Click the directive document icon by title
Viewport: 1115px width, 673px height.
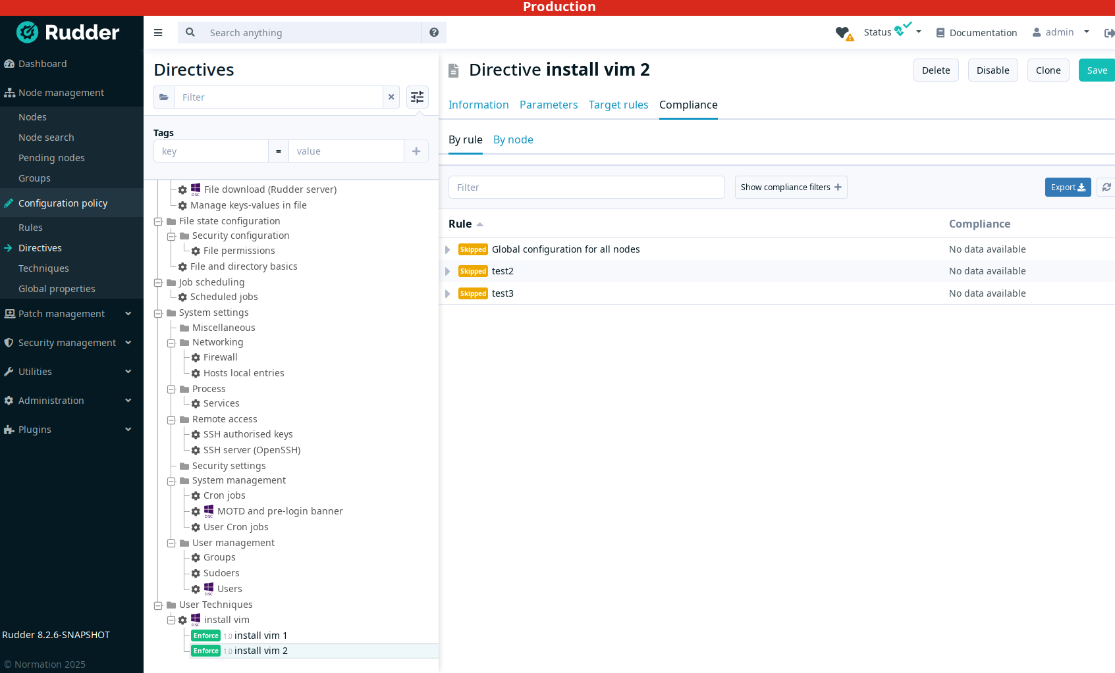pos(453,70)
